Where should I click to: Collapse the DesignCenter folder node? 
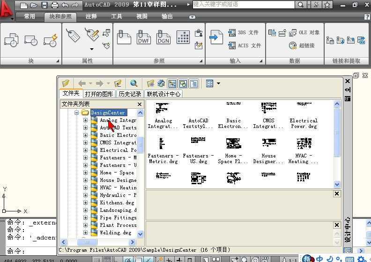pyautogui.click(x=76, y=112)
